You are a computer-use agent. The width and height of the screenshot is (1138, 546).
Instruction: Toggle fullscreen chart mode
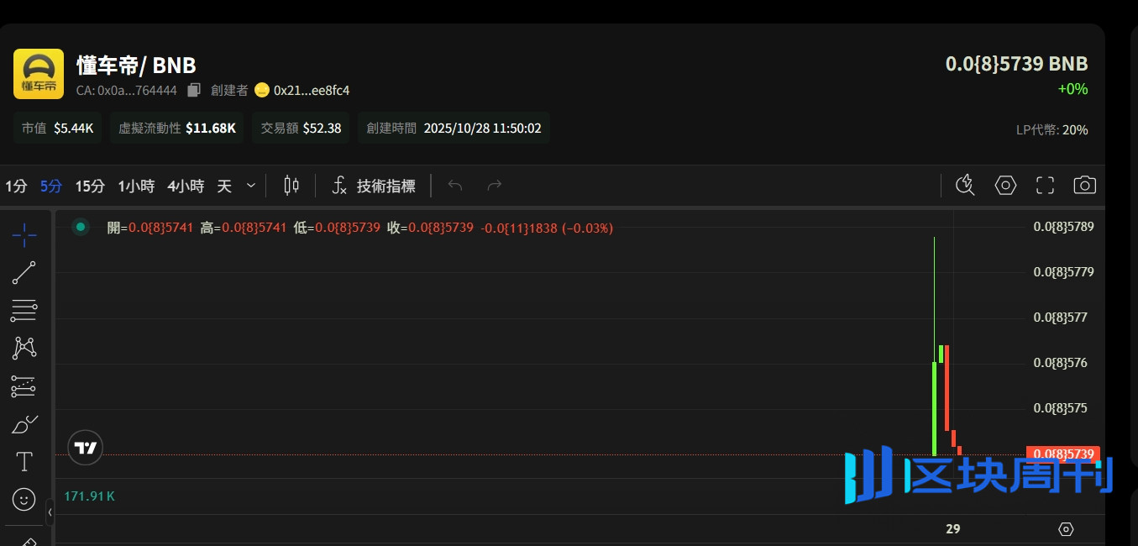(1045, 186)
